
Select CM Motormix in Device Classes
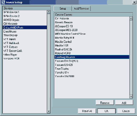[x=92, y=19]
